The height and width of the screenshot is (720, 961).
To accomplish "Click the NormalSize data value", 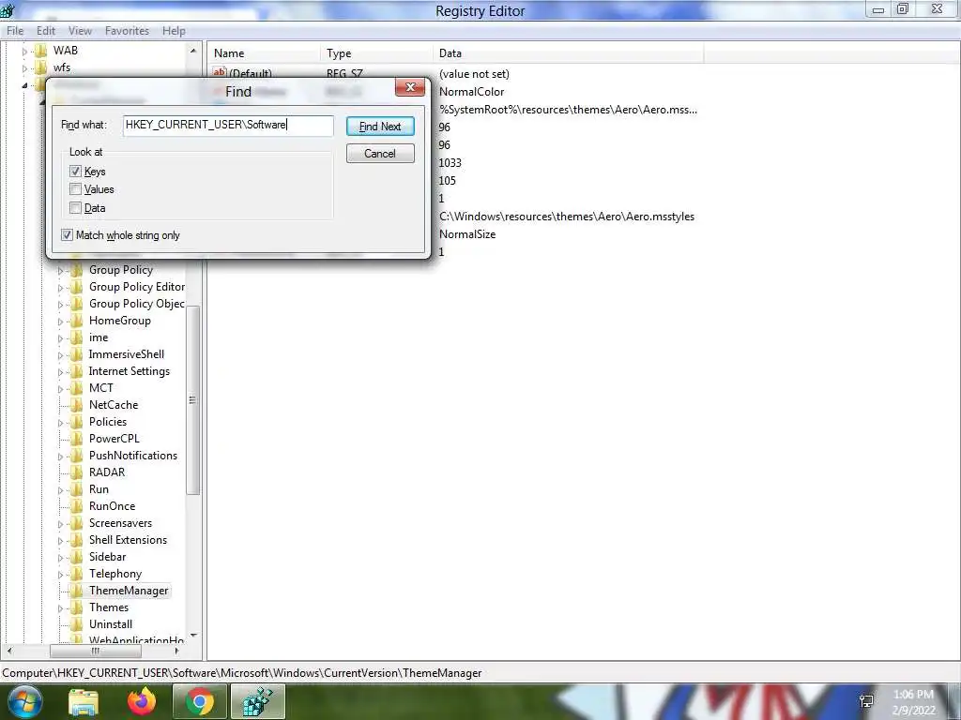I will click(x=467, y=233).
